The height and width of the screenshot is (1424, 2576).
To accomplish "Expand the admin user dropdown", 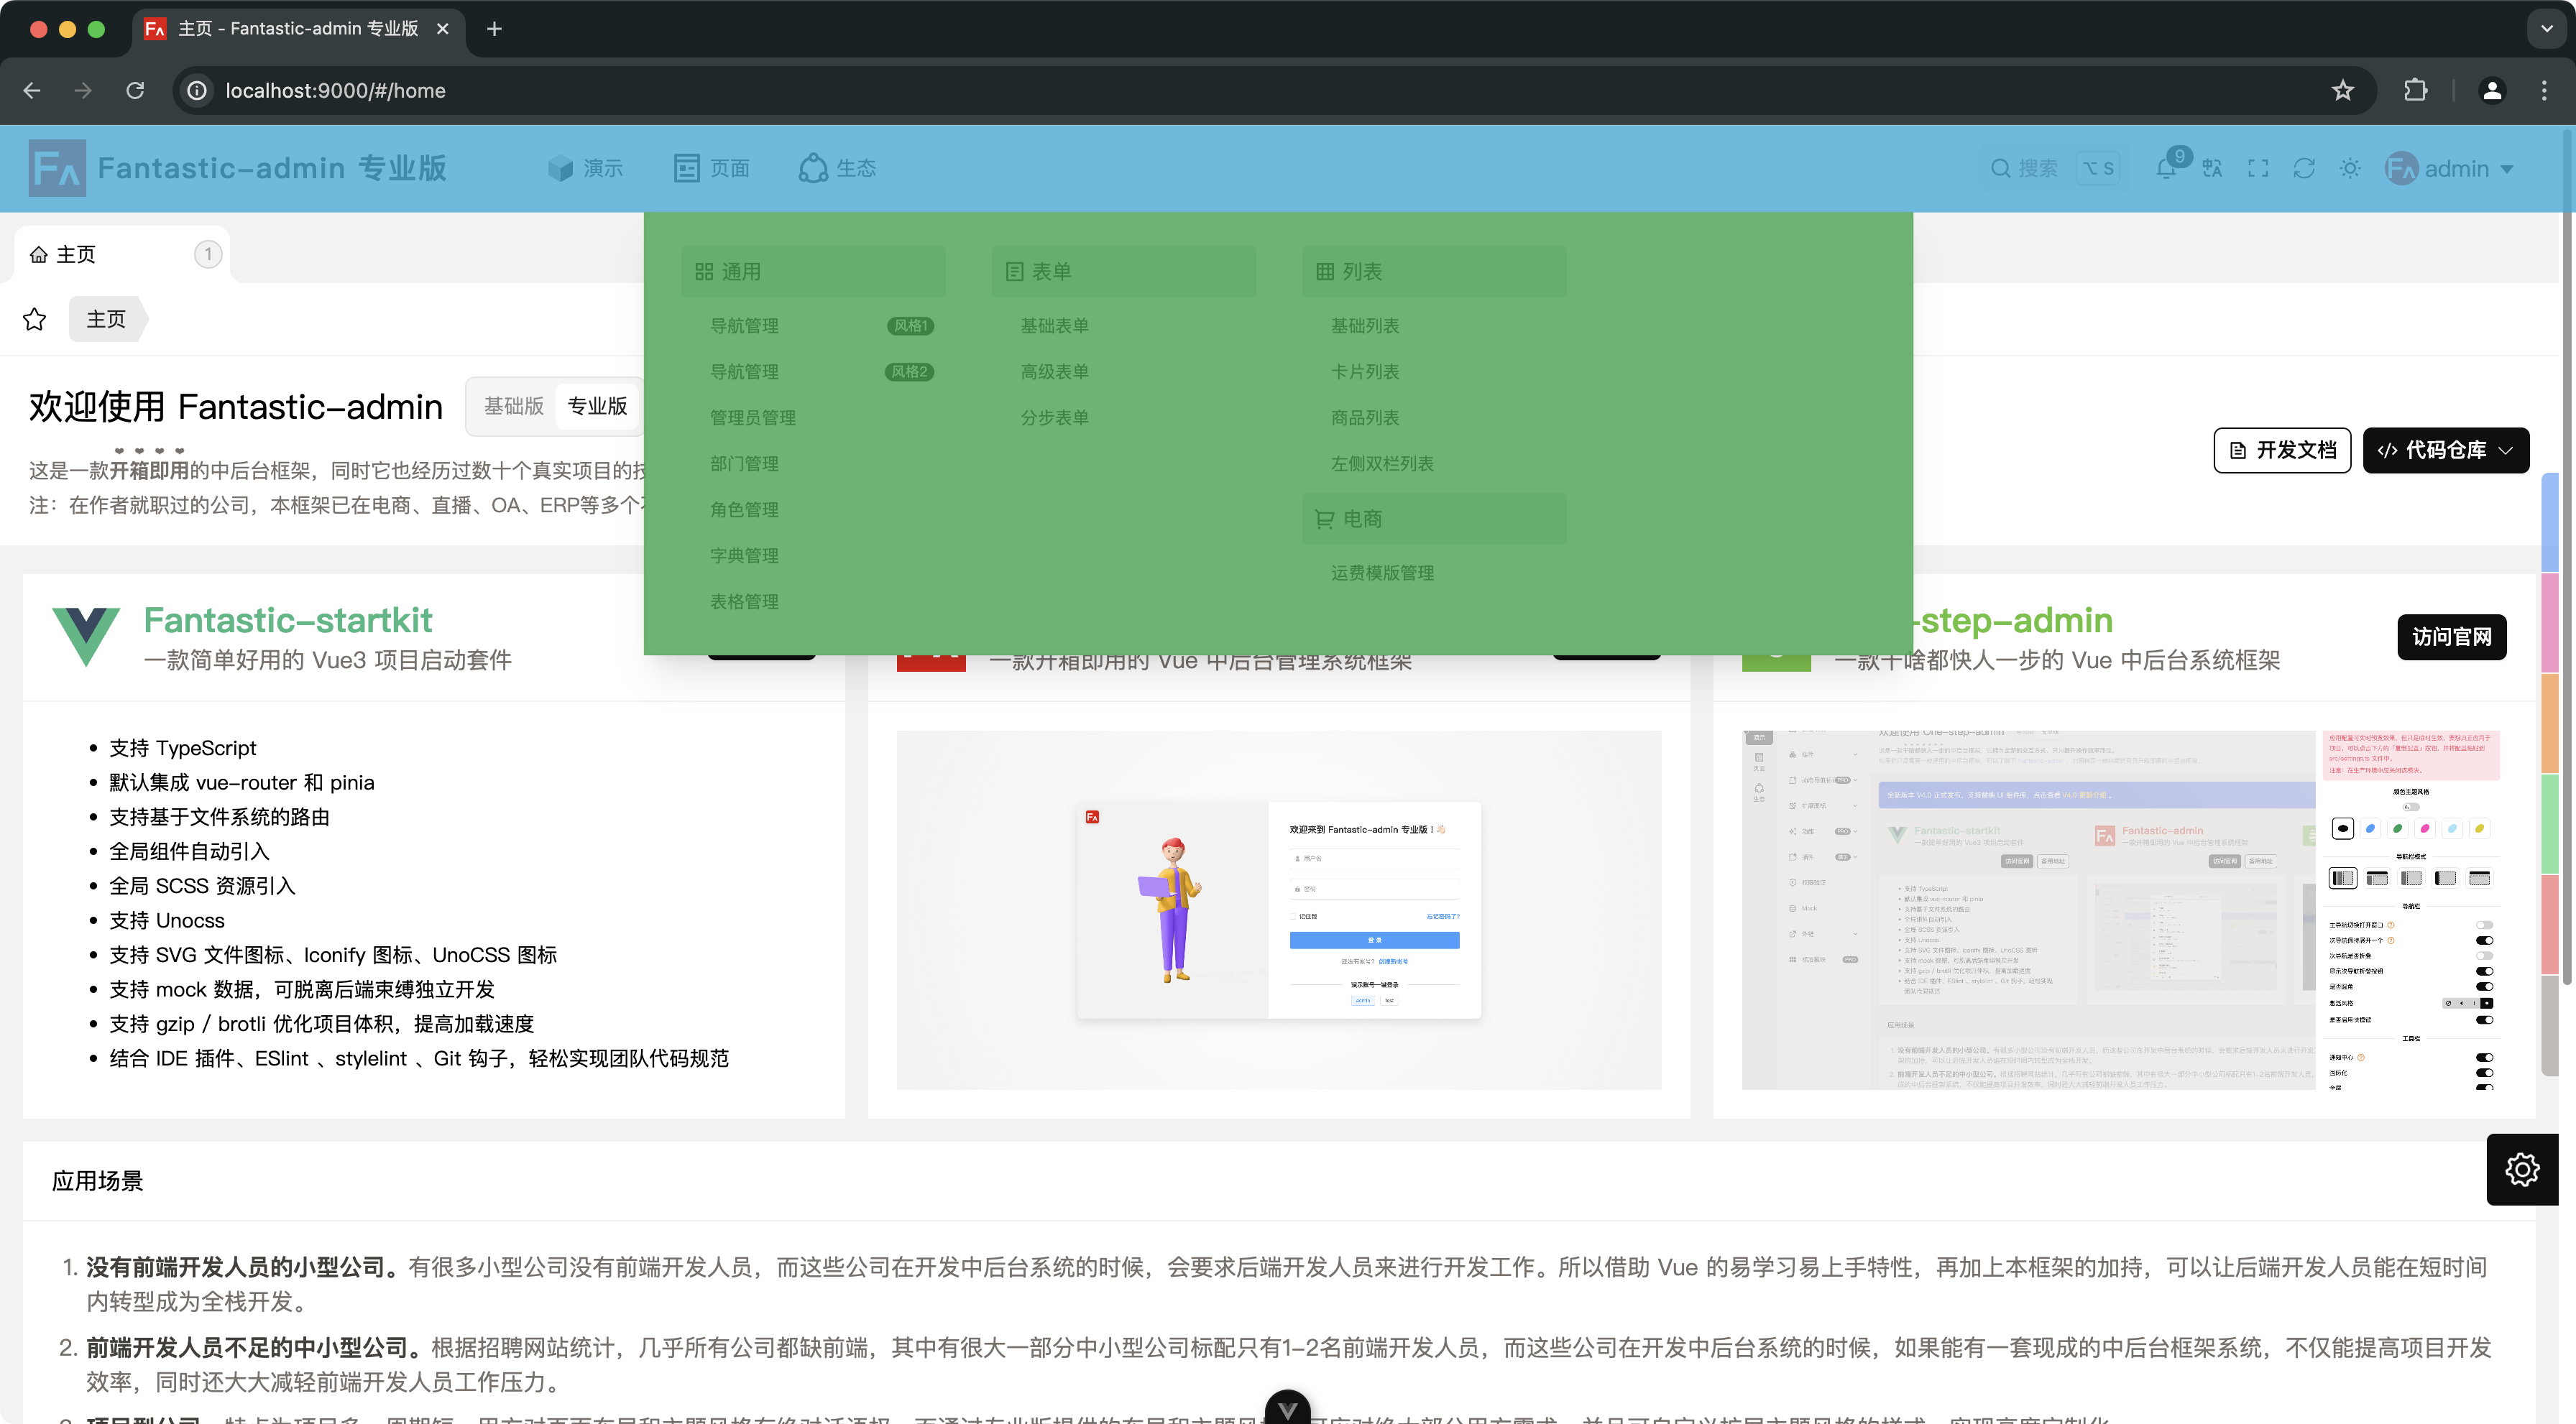I will [2450, 169].
